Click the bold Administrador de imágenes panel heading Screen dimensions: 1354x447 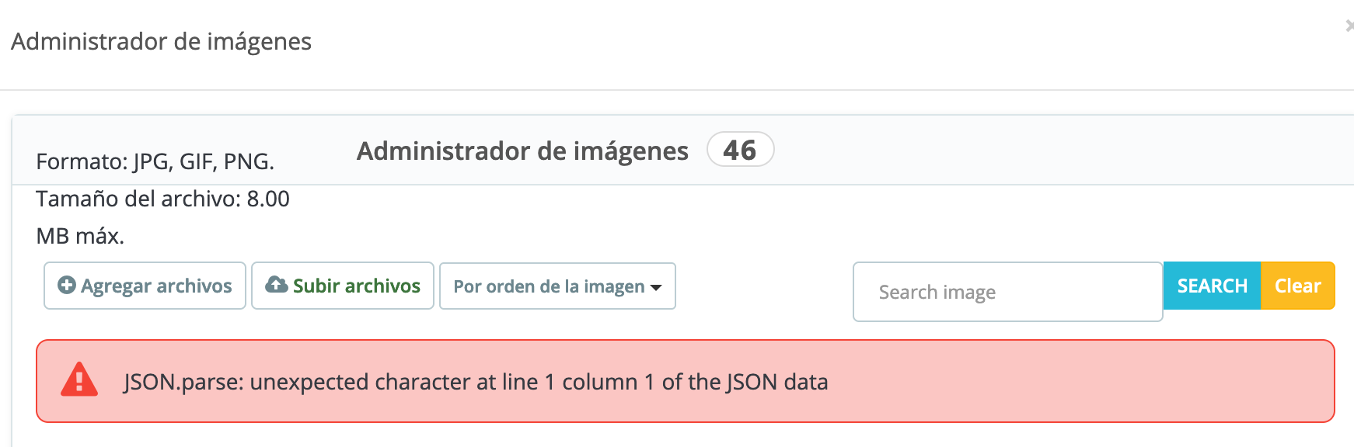tap(522, 151)
